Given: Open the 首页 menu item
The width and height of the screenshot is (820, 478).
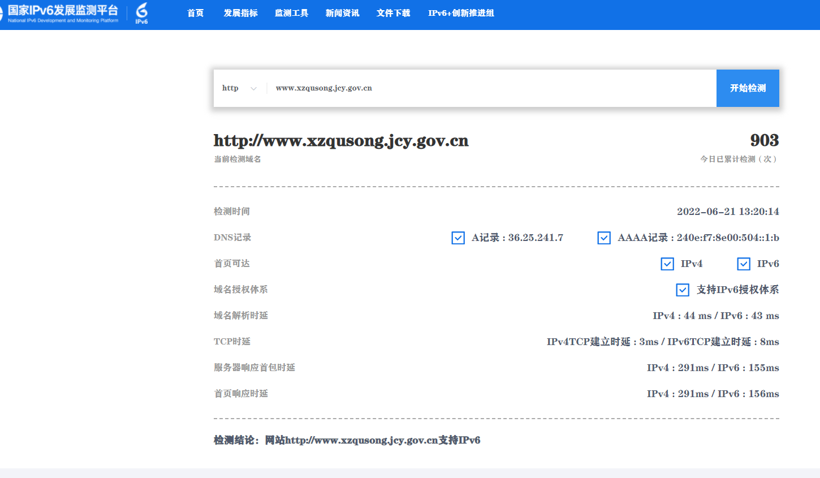Looking at the screenshot, I should pyautogui.click(x=195, y=13).
